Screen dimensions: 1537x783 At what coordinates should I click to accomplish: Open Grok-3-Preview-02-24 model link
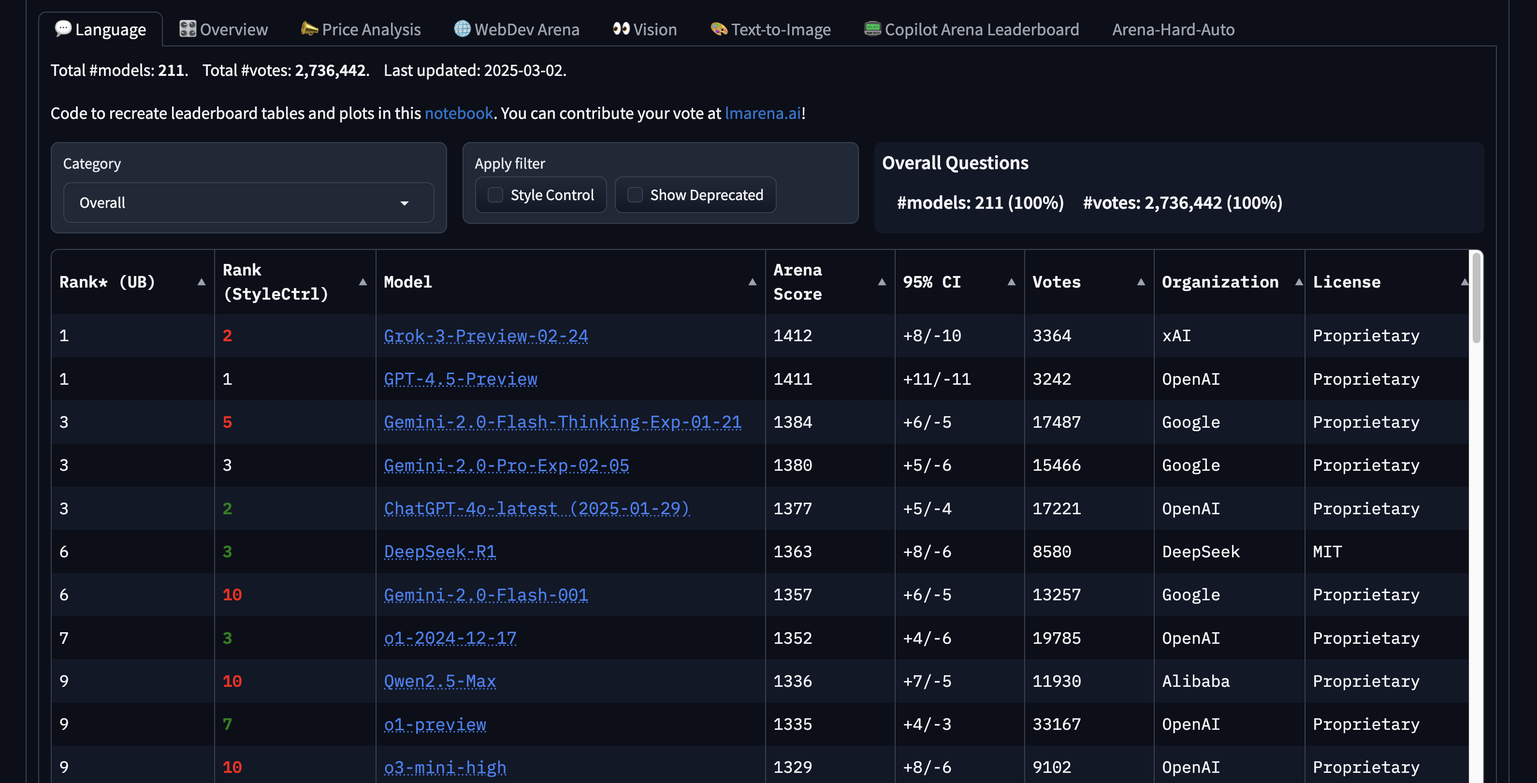point(486,336)
